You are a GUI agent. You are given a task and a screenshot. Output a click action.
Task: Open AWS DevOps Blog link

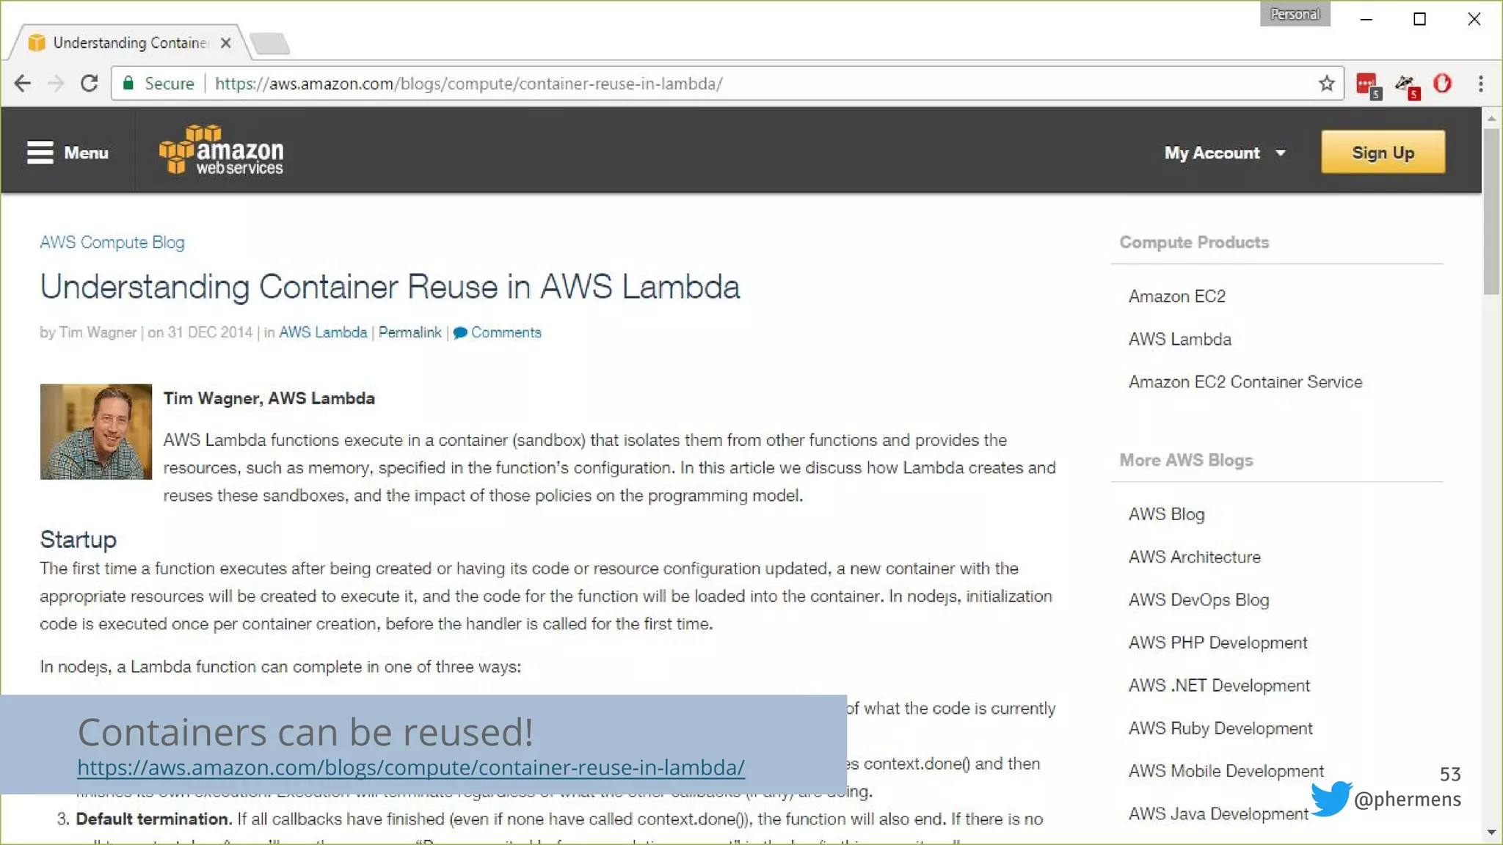point(1199,599)
